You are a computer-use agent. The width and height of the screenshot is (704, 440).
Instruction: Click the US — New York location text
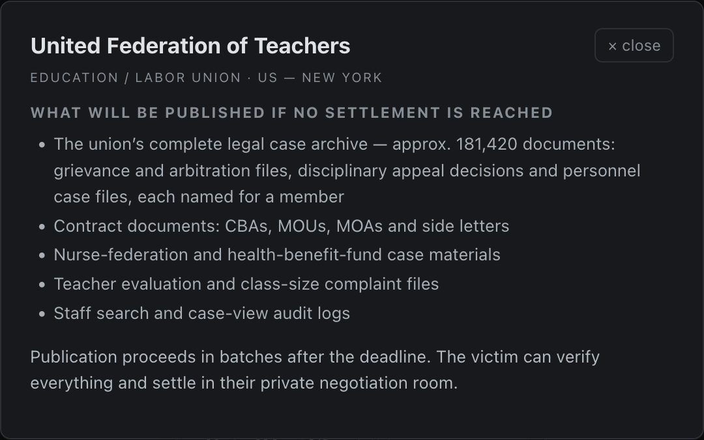[x=319, y=77]
